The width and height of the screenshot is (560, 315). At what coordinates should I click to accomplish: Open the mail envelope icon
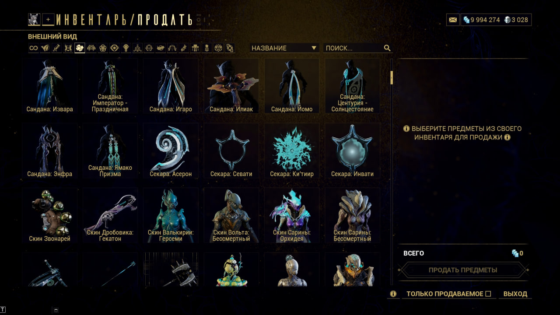click(453, 20)
